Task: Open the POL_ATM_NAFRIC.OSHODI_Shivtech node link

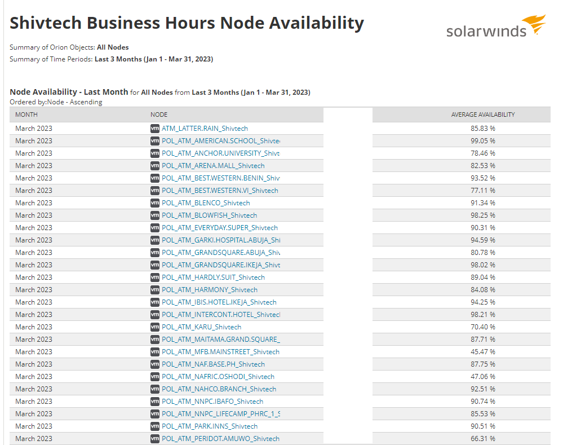Action: [x=218, y=376]
